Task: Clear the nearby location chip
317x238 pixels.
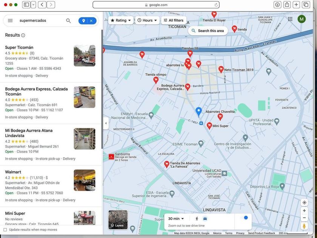Action: [91, 21]
